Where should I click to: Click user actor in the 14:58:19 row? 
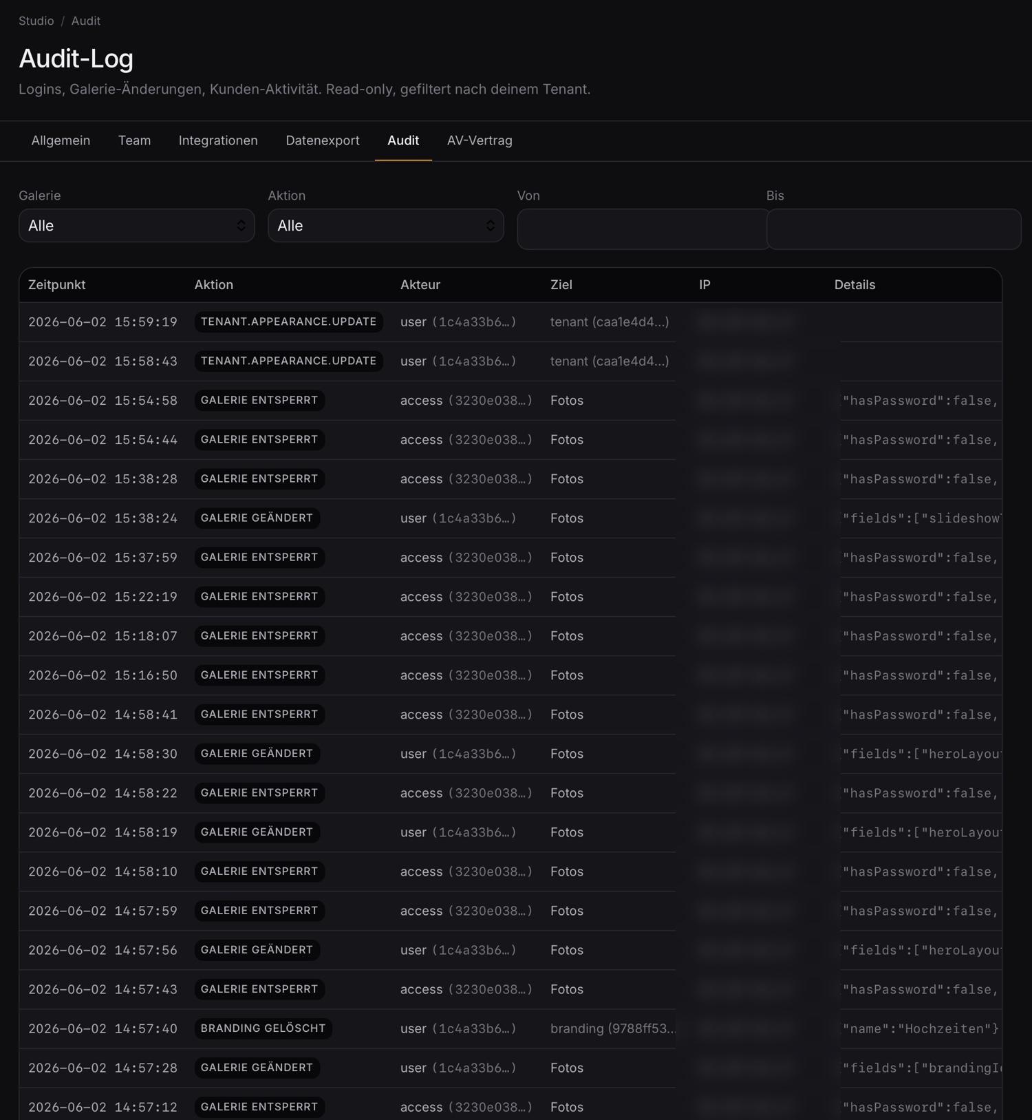pyautogui.click(x=458, y=832)
